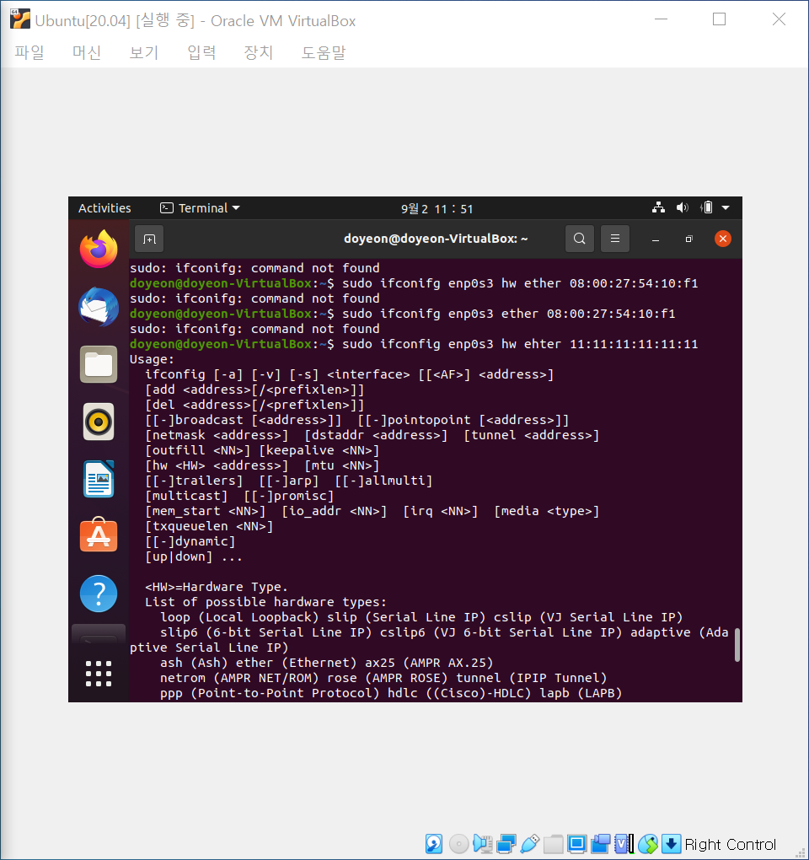Viewport: 809px width, 860px height.
Task: Open terminal hamburger menu
Action: click(x=615, y=239)
